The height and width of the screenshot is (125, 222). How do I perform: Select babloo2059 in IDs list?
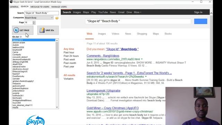coord(18,47)
